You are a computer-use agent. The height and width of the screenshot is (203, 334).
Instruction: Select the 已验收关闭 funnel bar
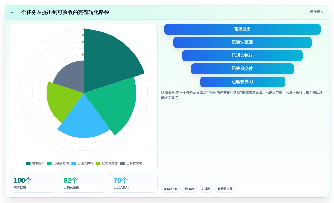tap(242, 82)
